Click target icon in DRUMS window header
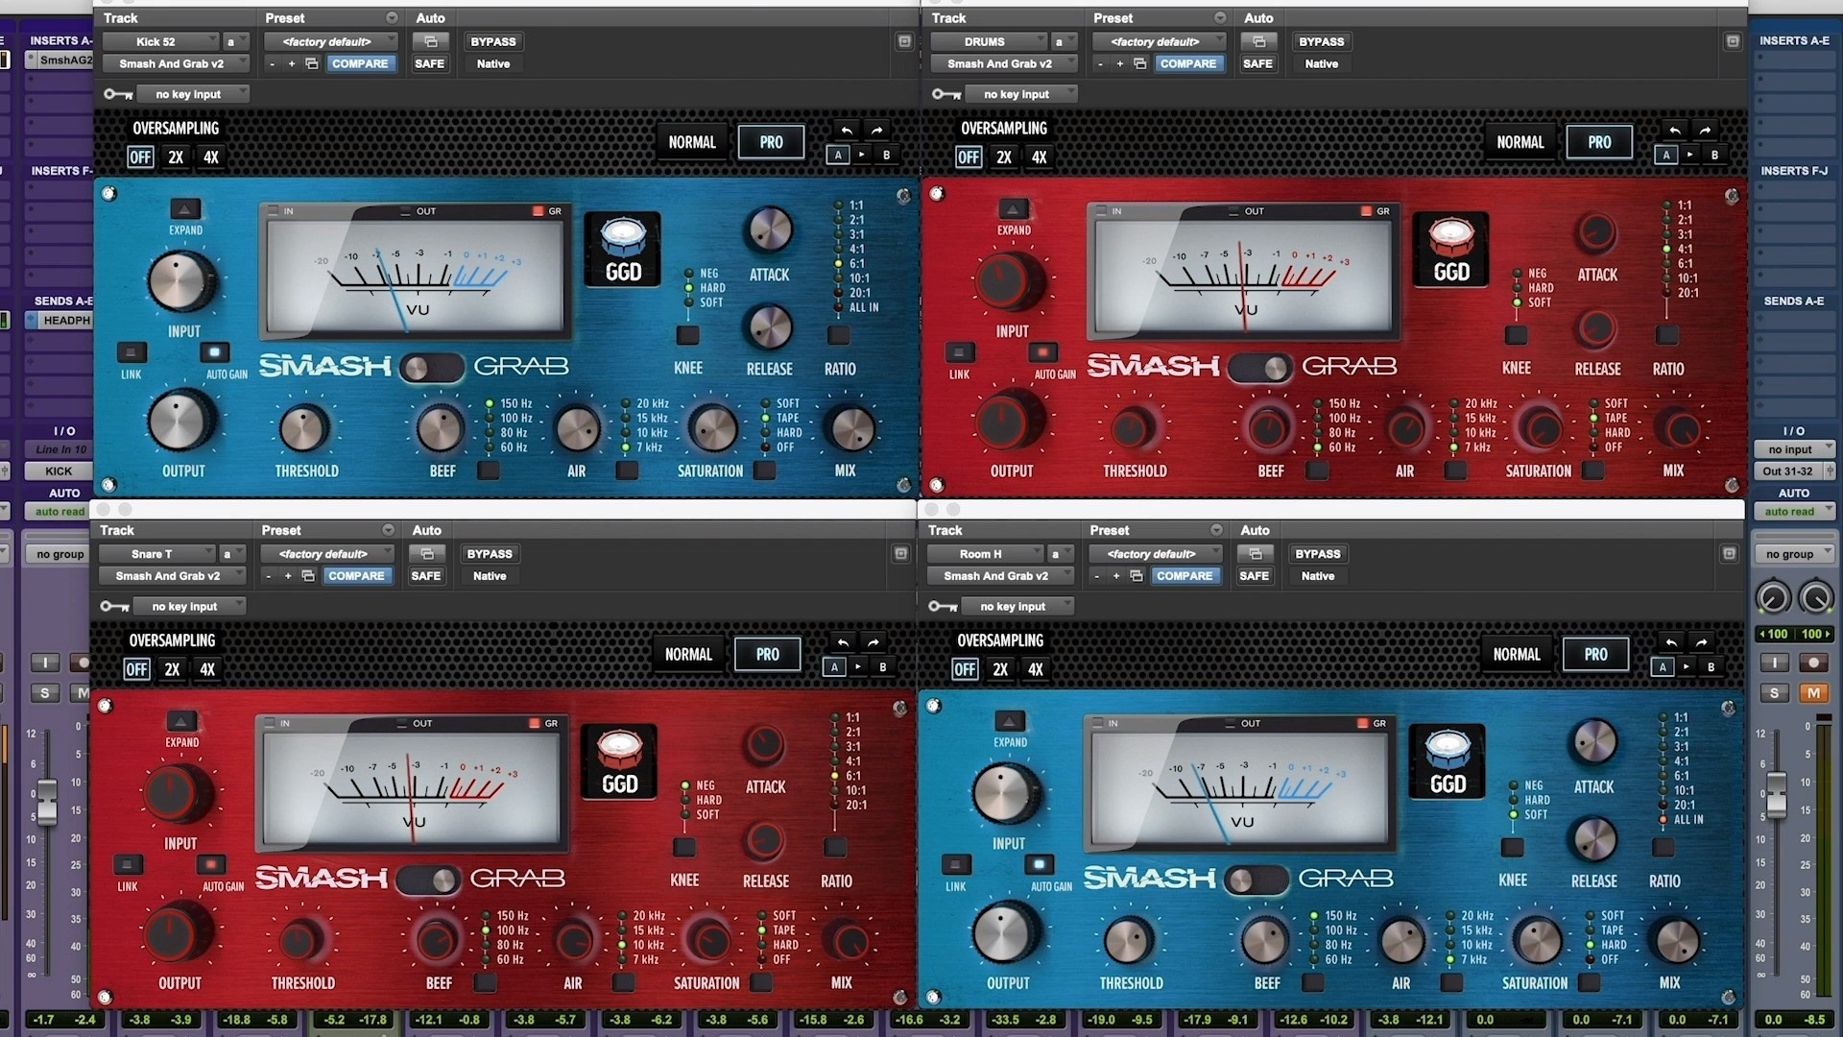Viewport: 1843px width, 1037px height. click(x=1733, y=41)
